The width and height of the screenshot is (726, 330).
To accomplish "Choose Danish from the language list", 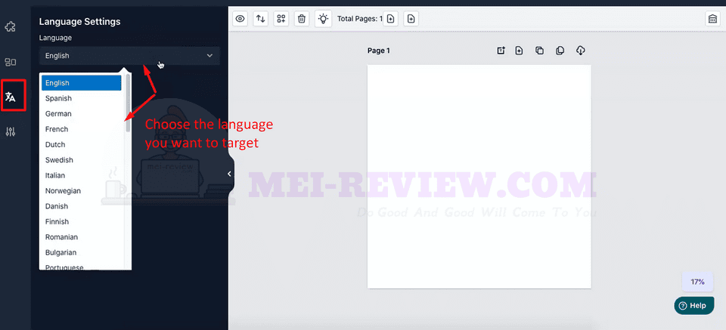I will 82,206.
